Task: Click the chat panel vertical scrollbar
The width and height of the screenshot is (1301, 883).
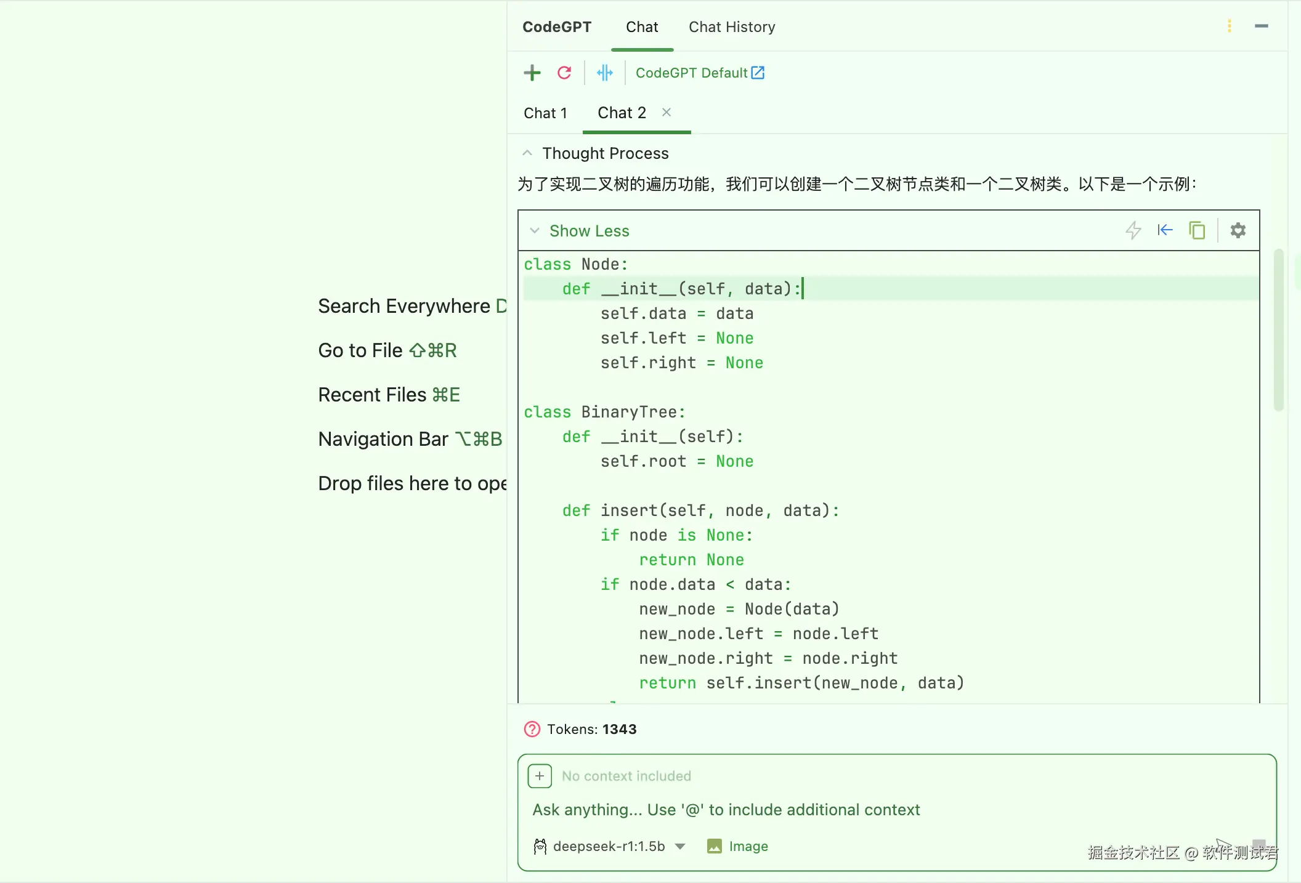Action: 1278,331
